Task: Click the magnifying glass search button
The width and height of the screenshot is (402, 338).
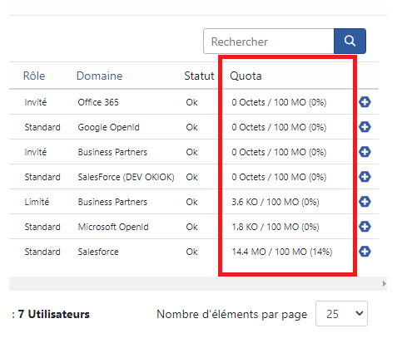Action: (x=350, y=41)
